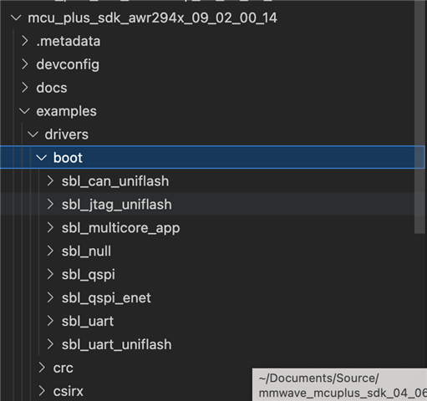
Task: Expand the sbl_multicore_app folder chevron
Action: (x=50, y=228)
